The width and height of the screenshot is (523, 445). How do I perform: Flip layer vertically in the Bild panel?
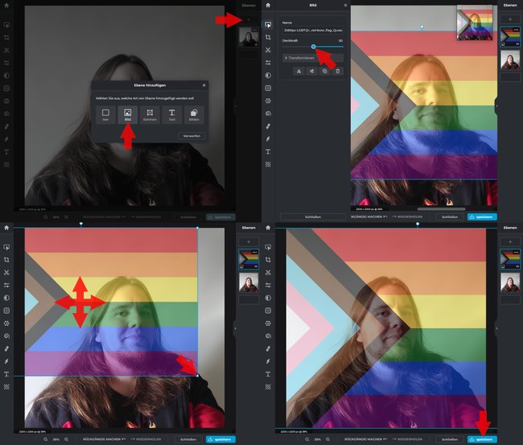(311, 71)
